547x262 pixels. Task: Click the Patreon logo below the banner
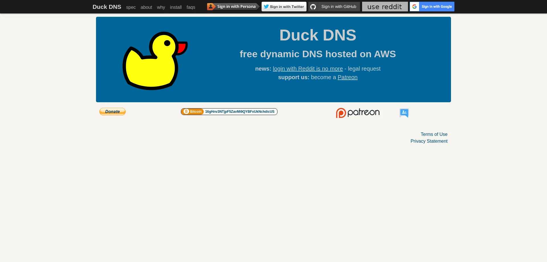point(358,113)
